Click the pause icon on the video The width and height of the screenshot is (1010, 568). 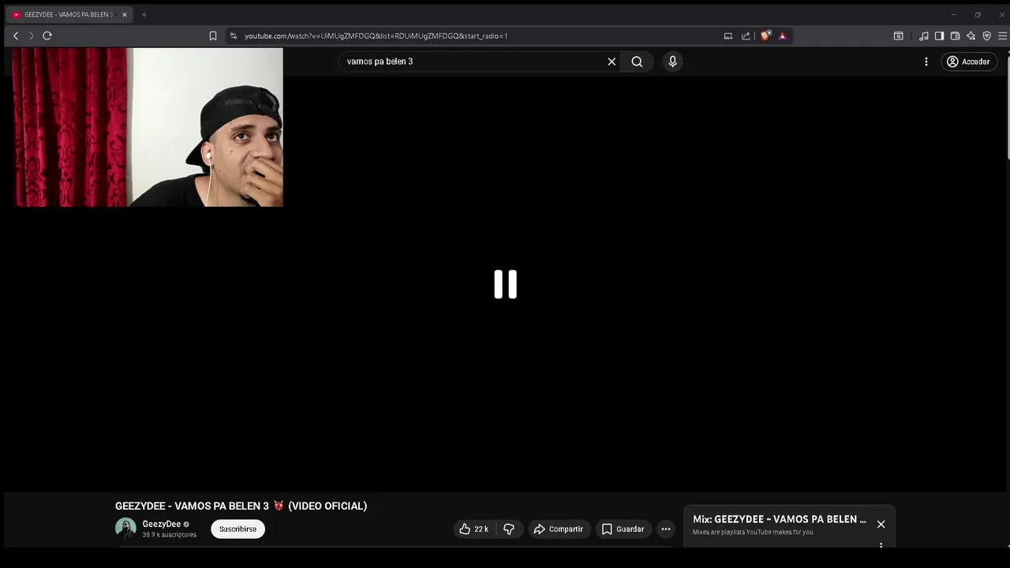pyautogui.click(x=505, y=284)
